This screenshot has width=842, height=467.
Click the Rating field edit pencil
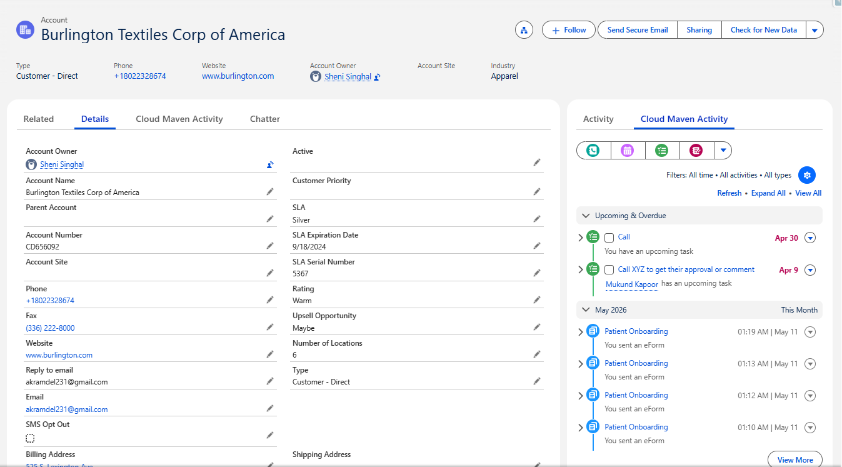(x=537, y=300)
